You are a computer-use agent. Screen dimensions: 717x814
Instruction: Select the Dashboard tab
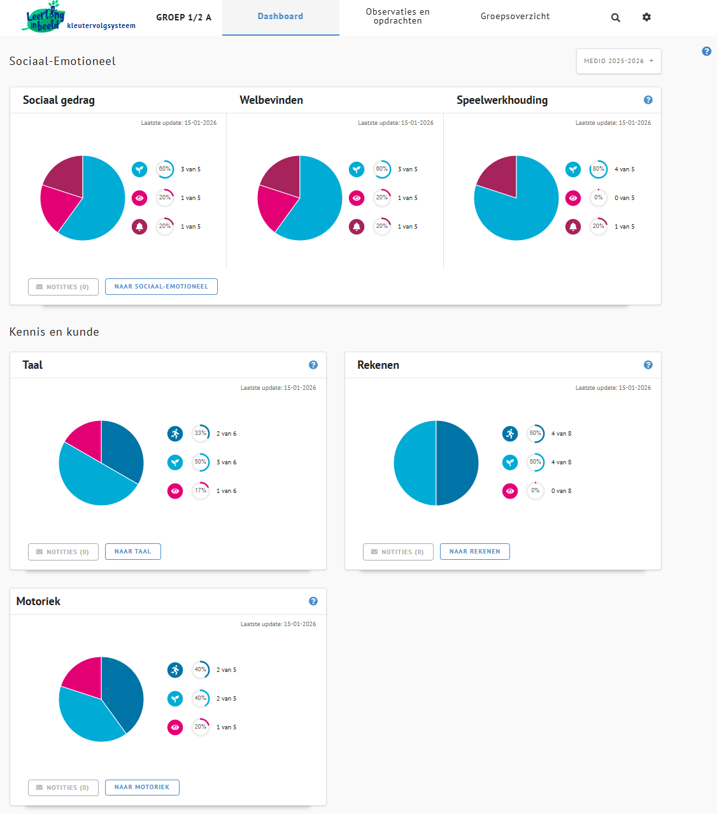coord(280,17)
